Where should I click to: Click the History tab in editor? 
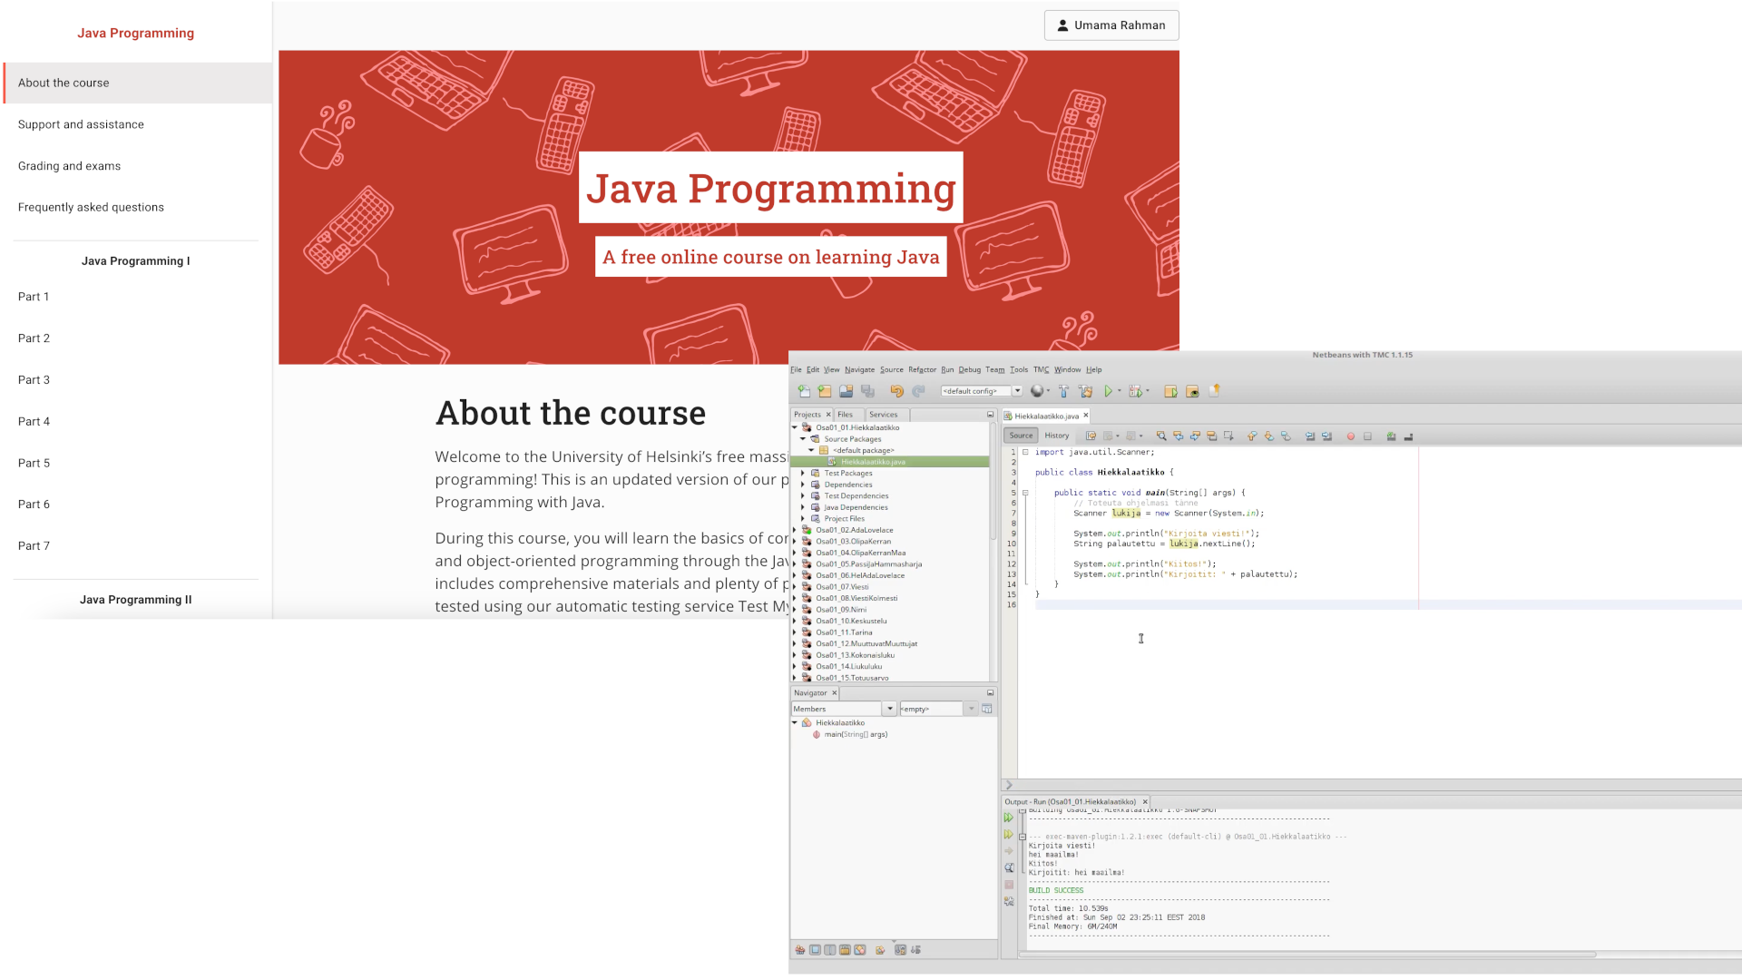1054,435
